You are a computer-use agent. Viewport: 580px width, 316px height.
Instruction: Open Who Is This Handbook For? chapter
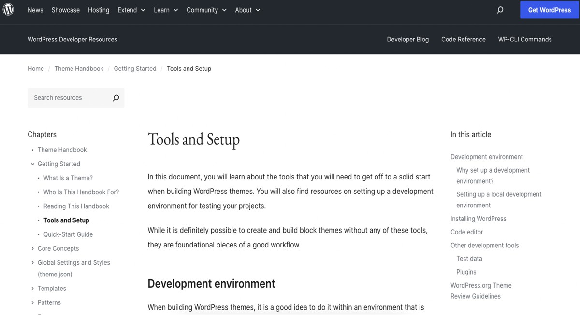[81, 192]
